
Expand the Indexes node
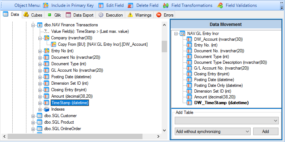coord(40,110)
